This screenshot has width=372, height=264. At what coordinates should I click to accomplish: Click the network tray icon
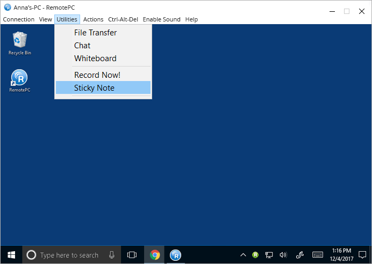click(x=269, y=255)
